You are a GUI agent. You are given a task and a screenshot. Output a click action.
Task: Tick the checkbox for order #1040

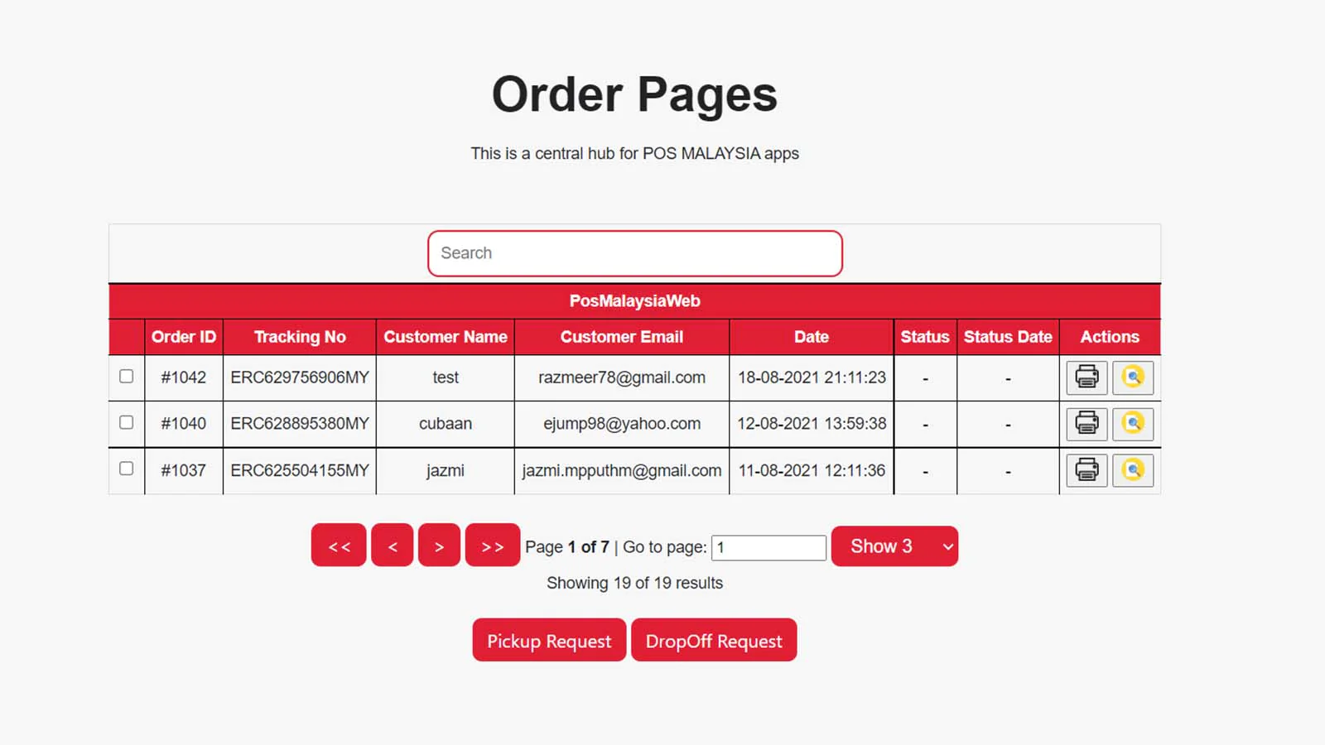[x=127, y=422]
